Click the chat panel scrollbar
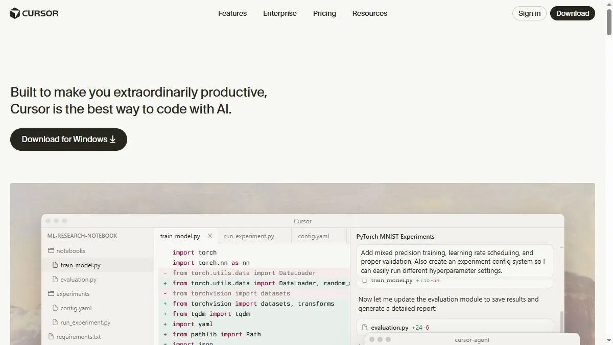This screenshot has width=613, height=345. point(561,322)
